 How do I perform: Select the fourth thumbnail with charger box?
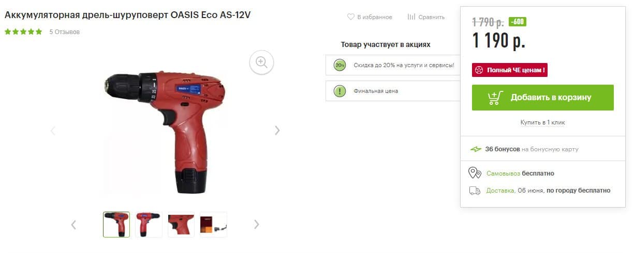click(x=213, y=225)
